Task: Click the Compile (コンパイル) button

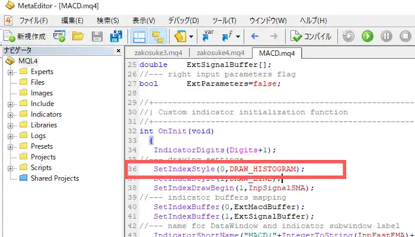Action: click(311, 36)
